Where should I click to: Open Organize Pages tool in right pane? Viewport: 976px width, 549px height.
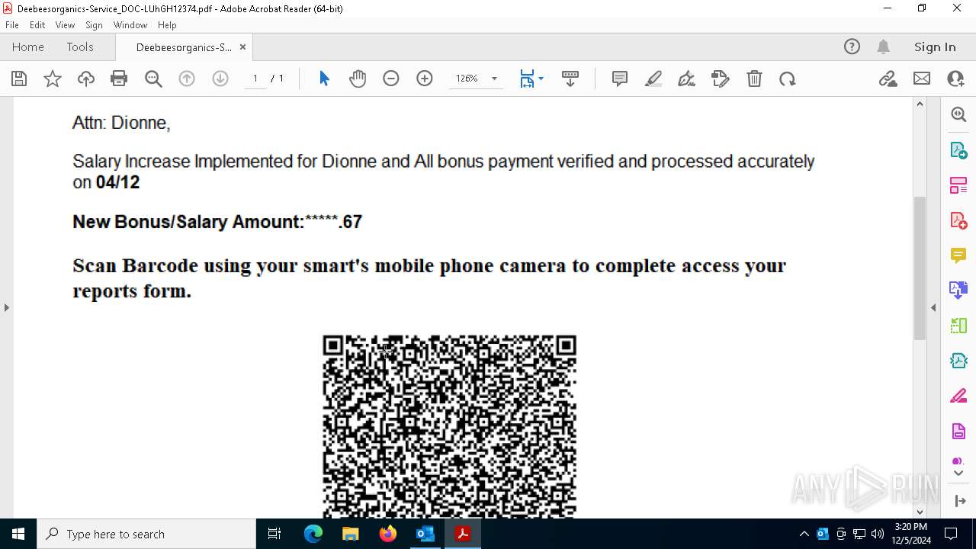pyautogui.click(x=958, y=185)
